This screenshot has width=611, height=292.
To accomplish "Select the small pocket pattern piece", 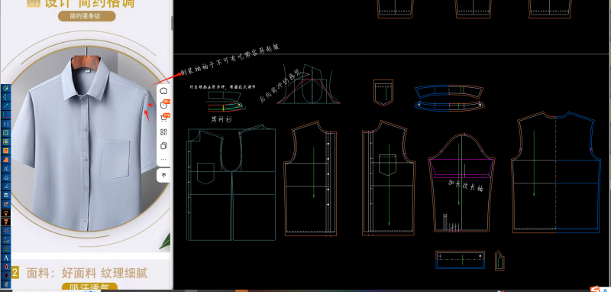I will [x=383, y=92].
